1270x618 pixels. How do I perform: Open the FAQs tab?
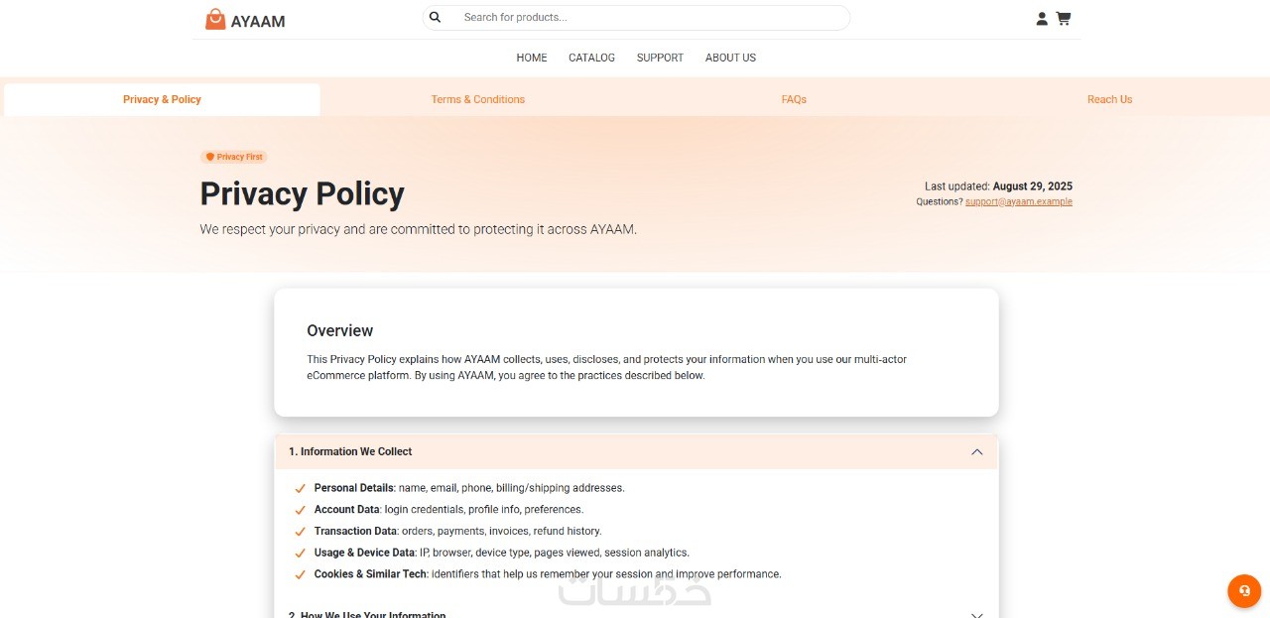(x=794, y=99)
